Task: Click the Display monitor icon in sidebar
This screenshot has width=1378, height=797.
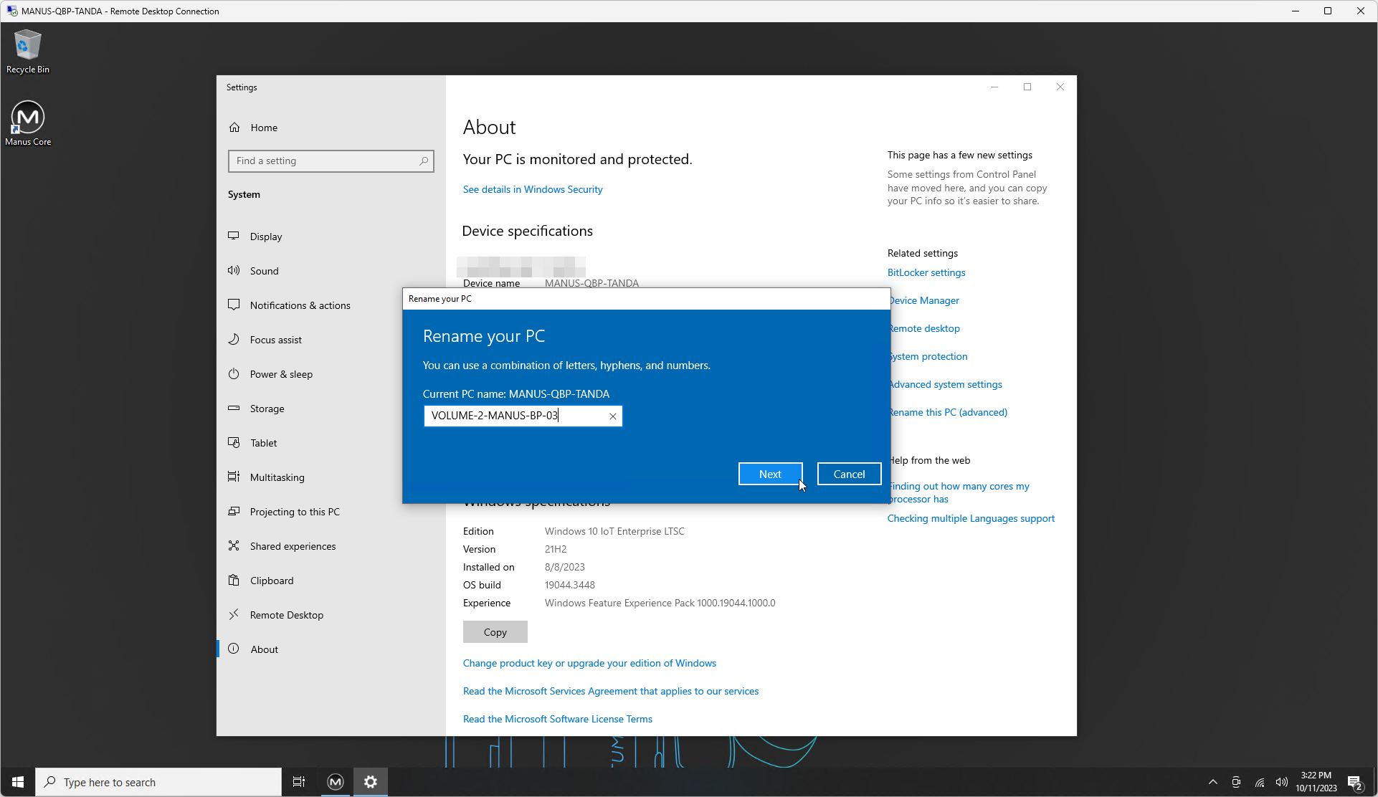Action: point(234,236)
